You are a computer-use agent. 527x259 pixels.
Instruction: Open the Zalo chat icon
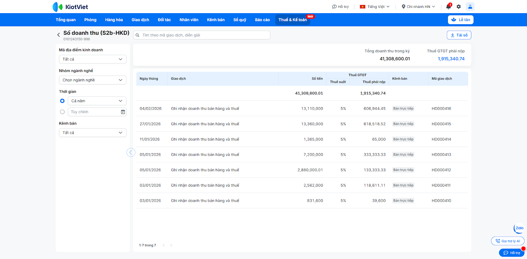click(519, 228)
